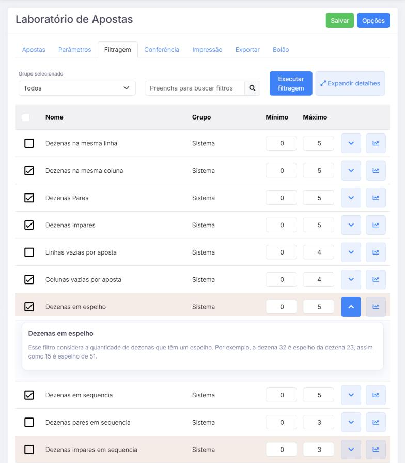This screenshot has height=463, width=405.
Task: Uncheck the Dezenas em espelho filter
Action: pos(29,307)
